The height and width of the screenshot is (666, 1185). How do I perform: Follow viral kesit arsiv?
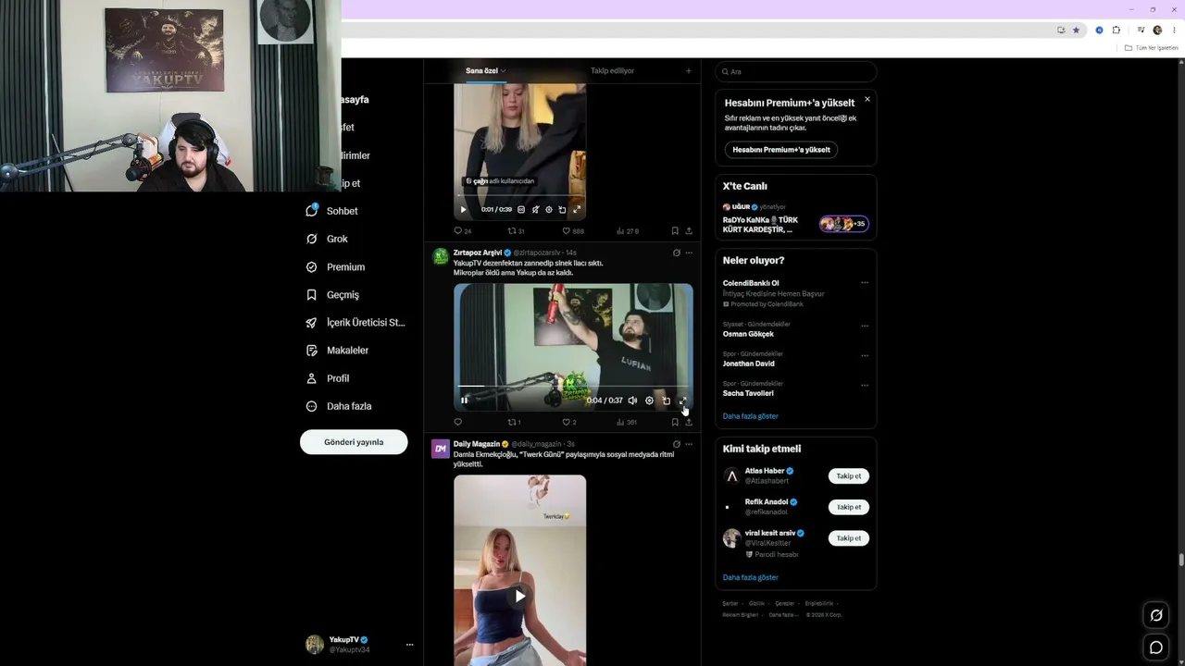click(x=849, y=538)
